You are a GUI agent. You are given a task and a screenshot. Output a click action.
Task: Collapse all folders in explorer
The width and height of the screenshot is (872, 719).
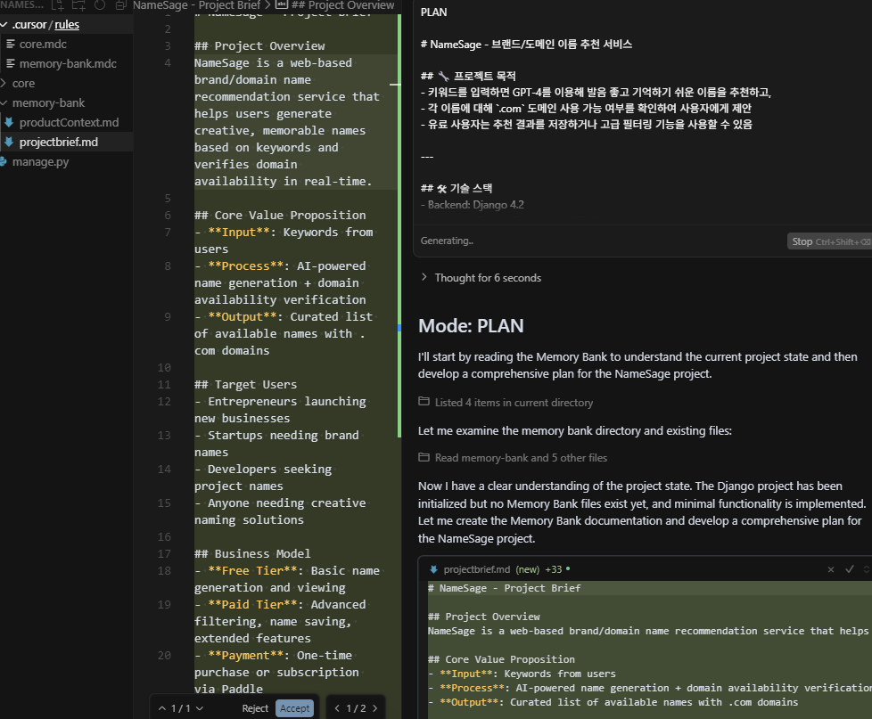(x=120, y=5)
